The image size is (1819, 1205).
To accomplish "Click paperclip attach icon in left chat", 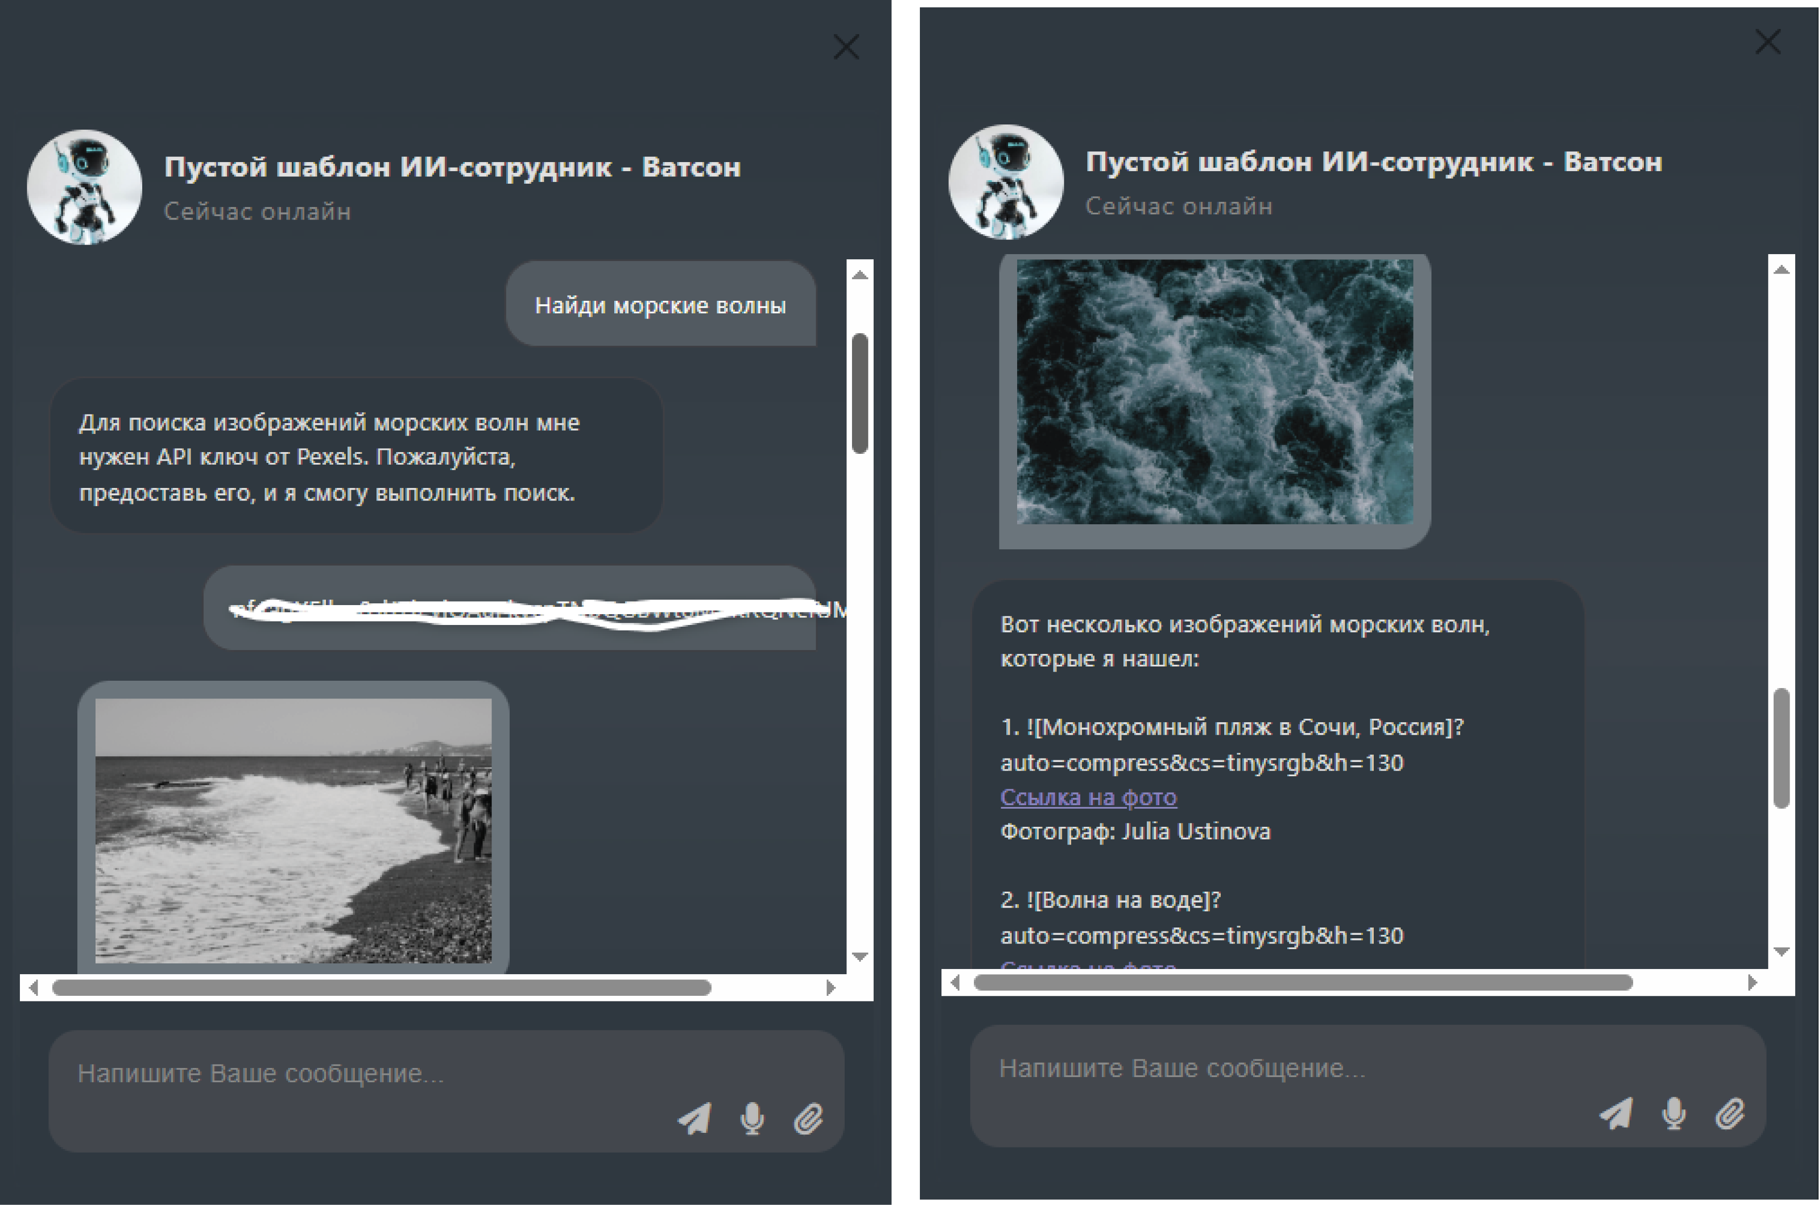I will coord(808,1118).
